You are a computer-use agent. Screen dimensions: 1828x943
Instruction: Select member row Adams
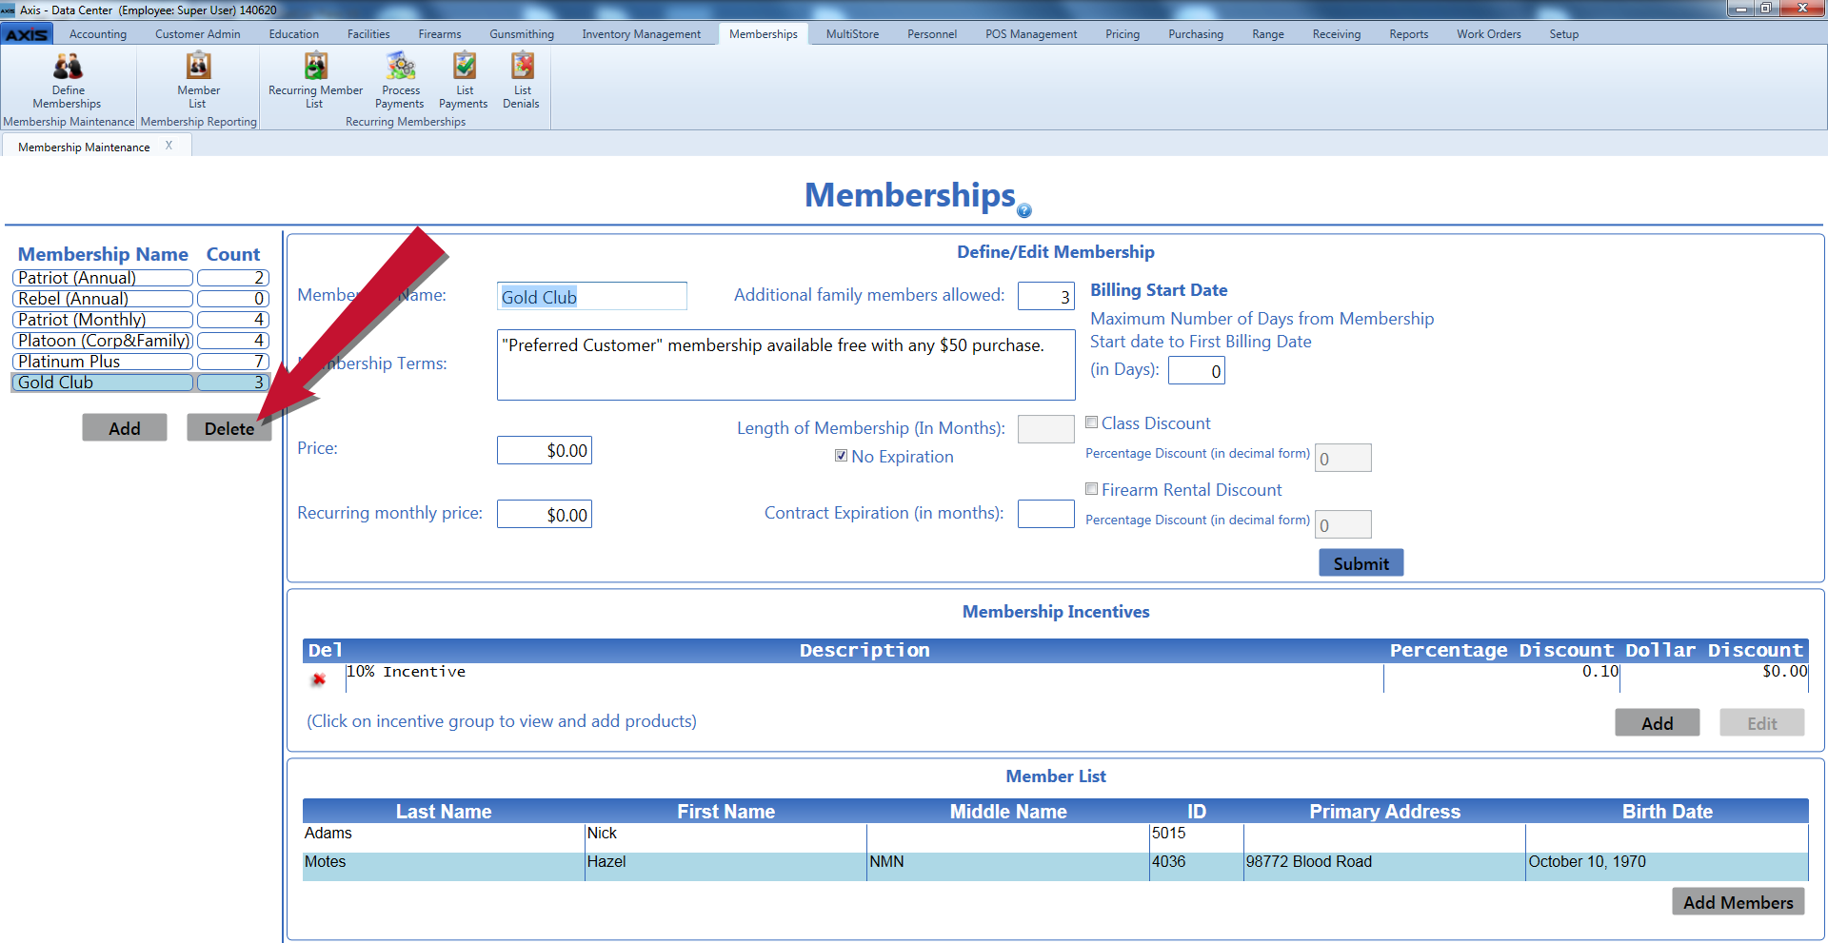click(x=1055, y=837)
